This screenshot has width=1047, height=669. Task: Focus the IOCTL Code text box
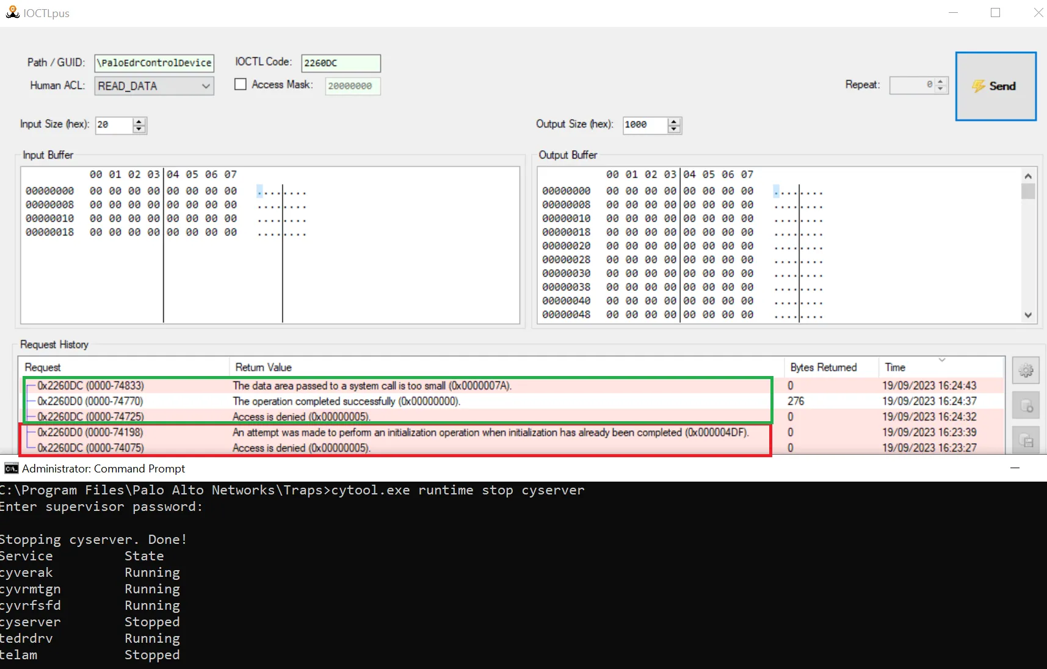(x=340, y=63)
